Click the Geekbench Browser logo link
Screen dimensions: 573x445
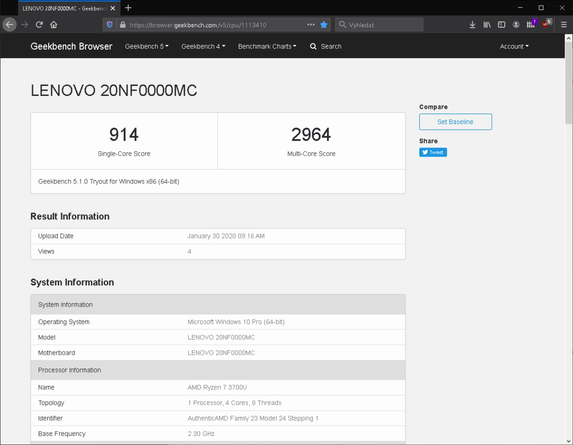tap(71, 46)
